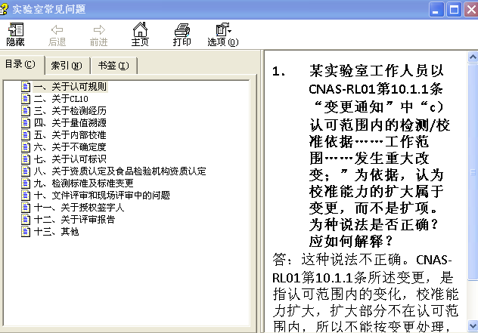Viewport: 478px width, 333px height.
Task: Open topic 十一、关于授权签字人
Action: [79, 208]
